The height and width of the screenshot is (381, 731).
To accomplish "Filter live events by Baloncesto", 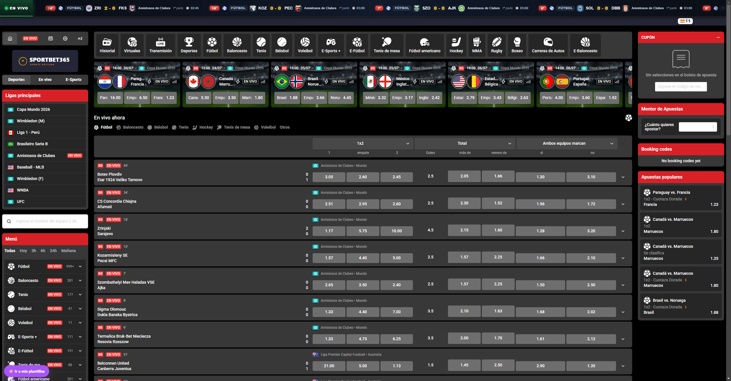I will pyautogui.click(x=130, y=127).
